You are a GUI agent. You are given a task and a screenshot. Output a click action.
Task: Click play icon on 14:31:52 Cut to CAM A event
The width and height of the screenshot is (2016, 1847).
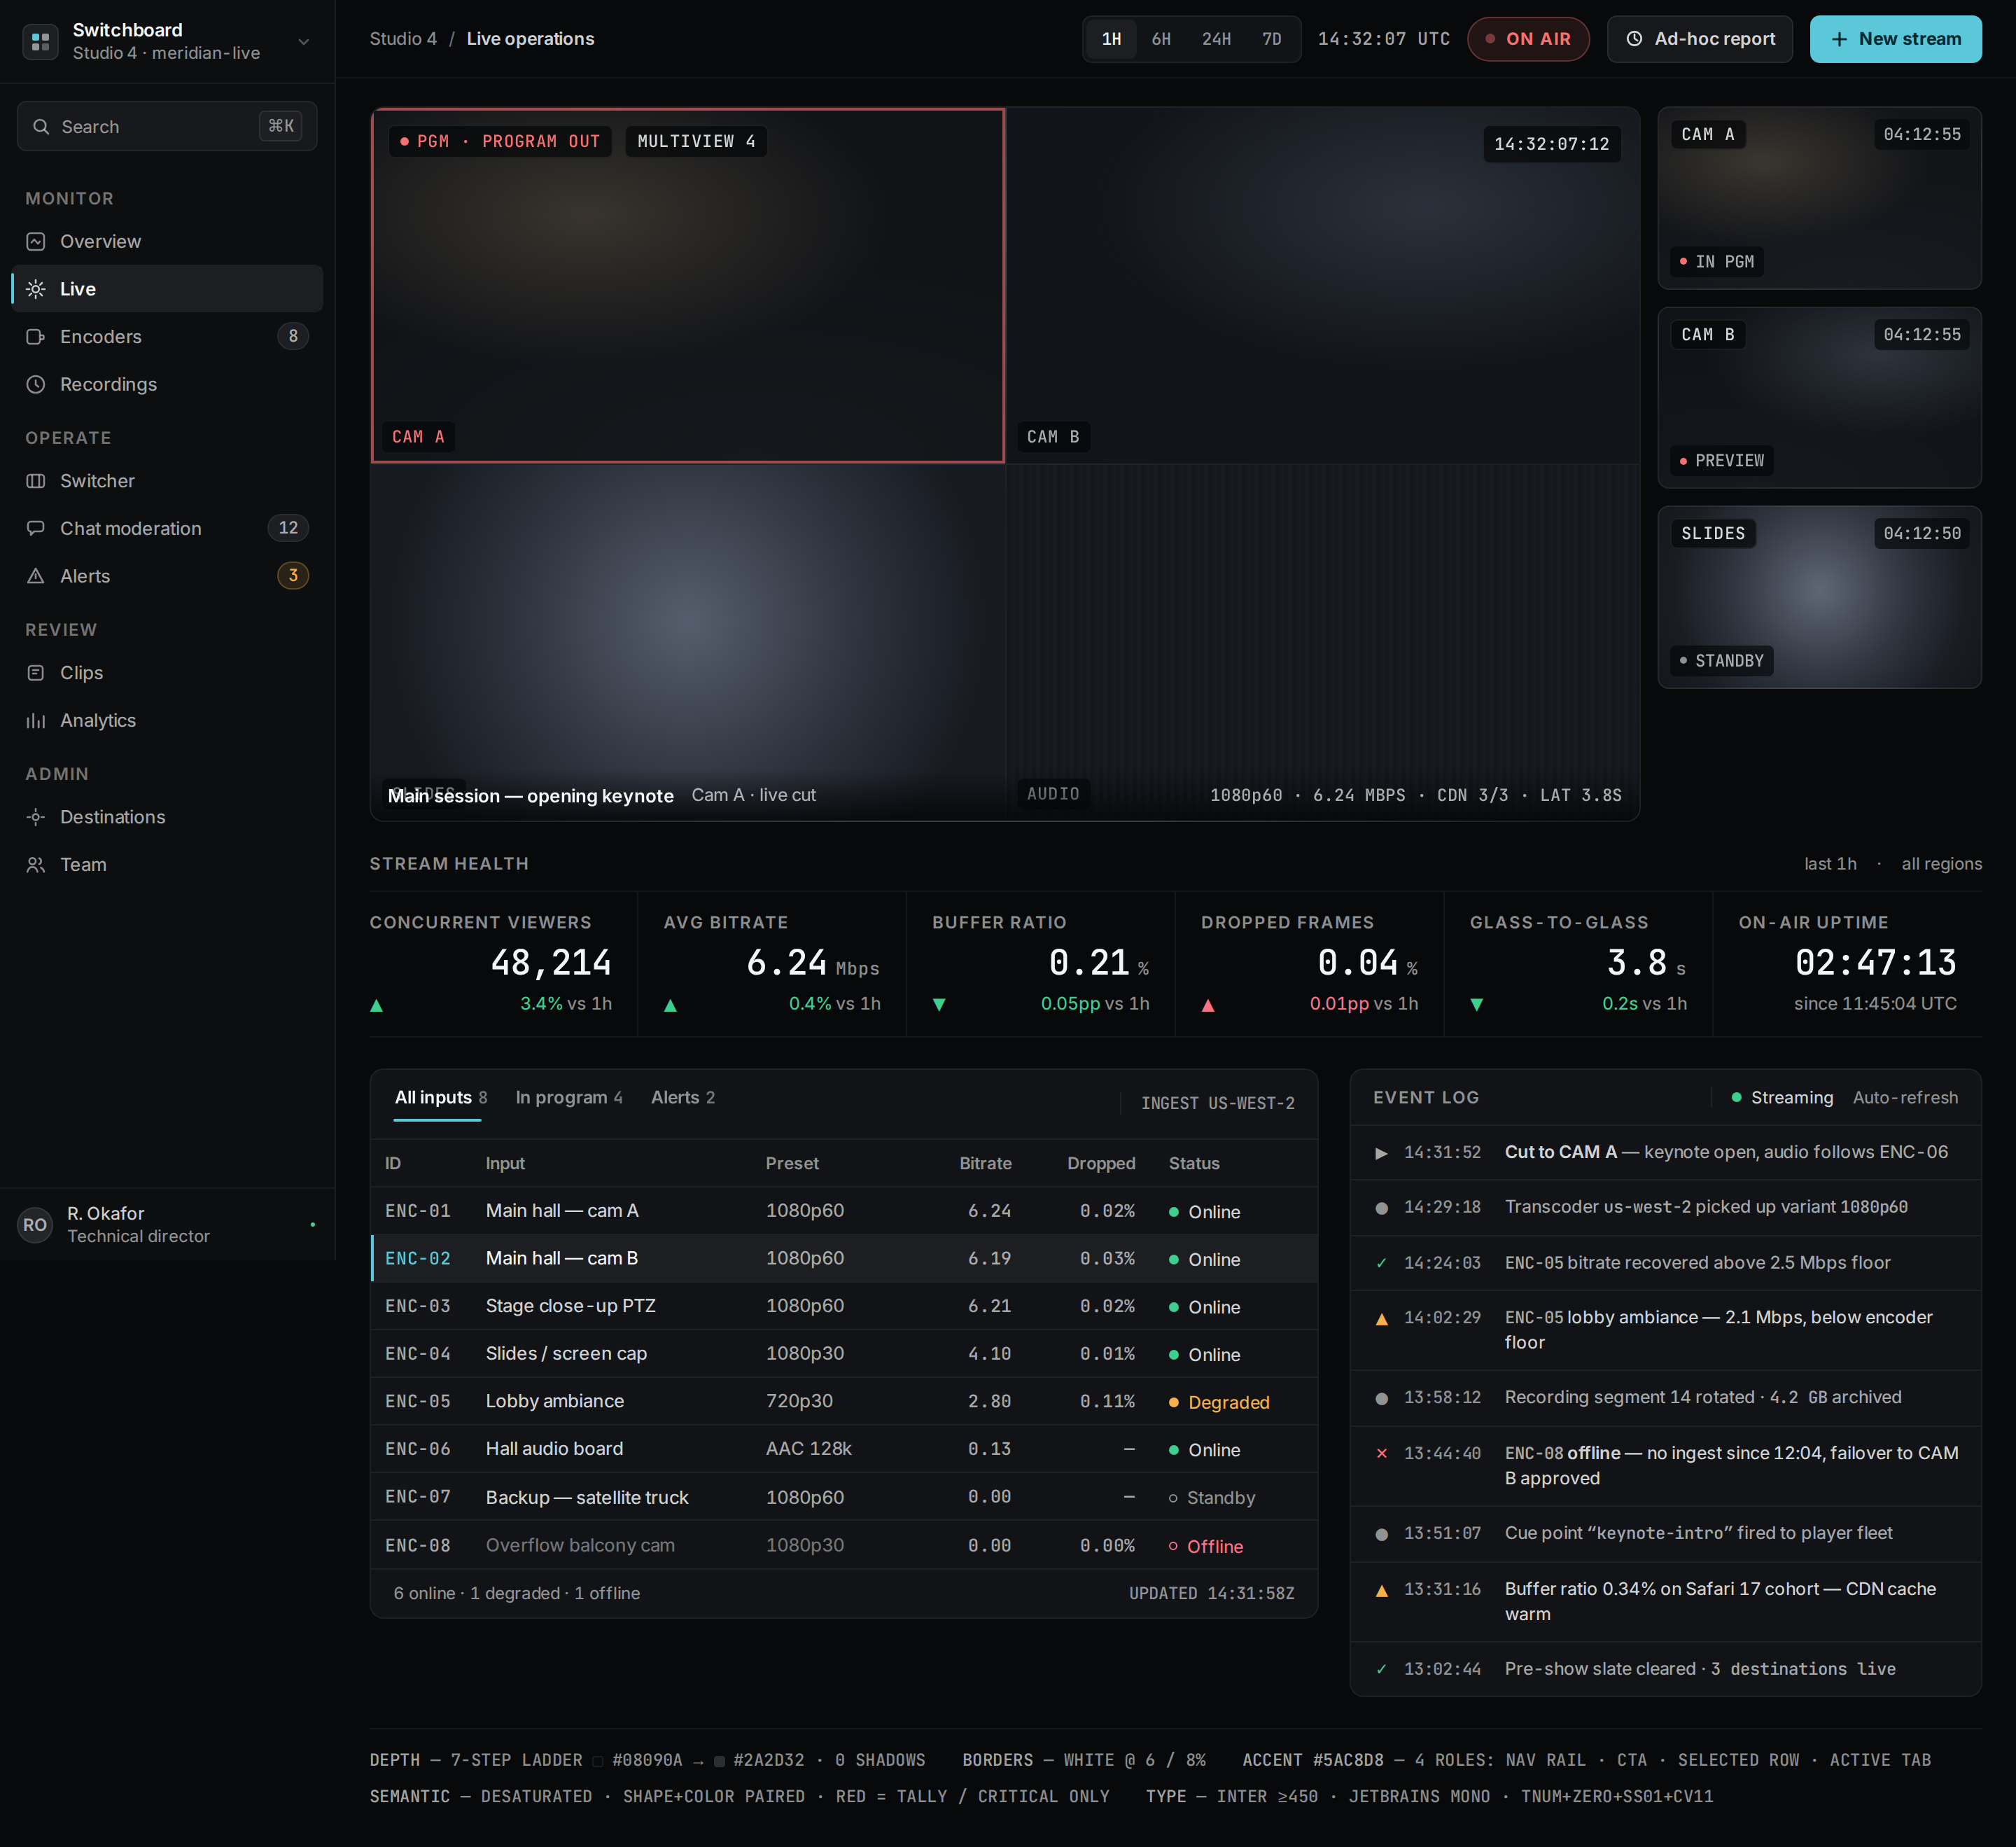click(x=1381, y=1153)
